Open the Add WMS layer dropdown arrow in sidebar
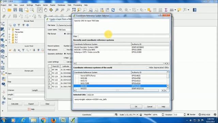Viewport: 218px width, 123px height. tap(6, 46)
